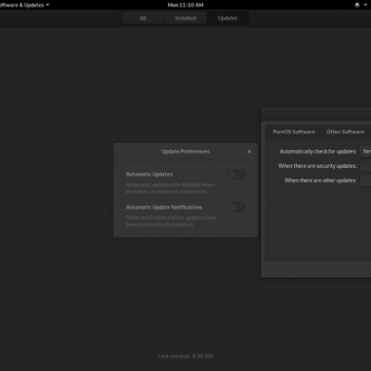Expand the system menu arrow at top right

click(x=365, y=6)
